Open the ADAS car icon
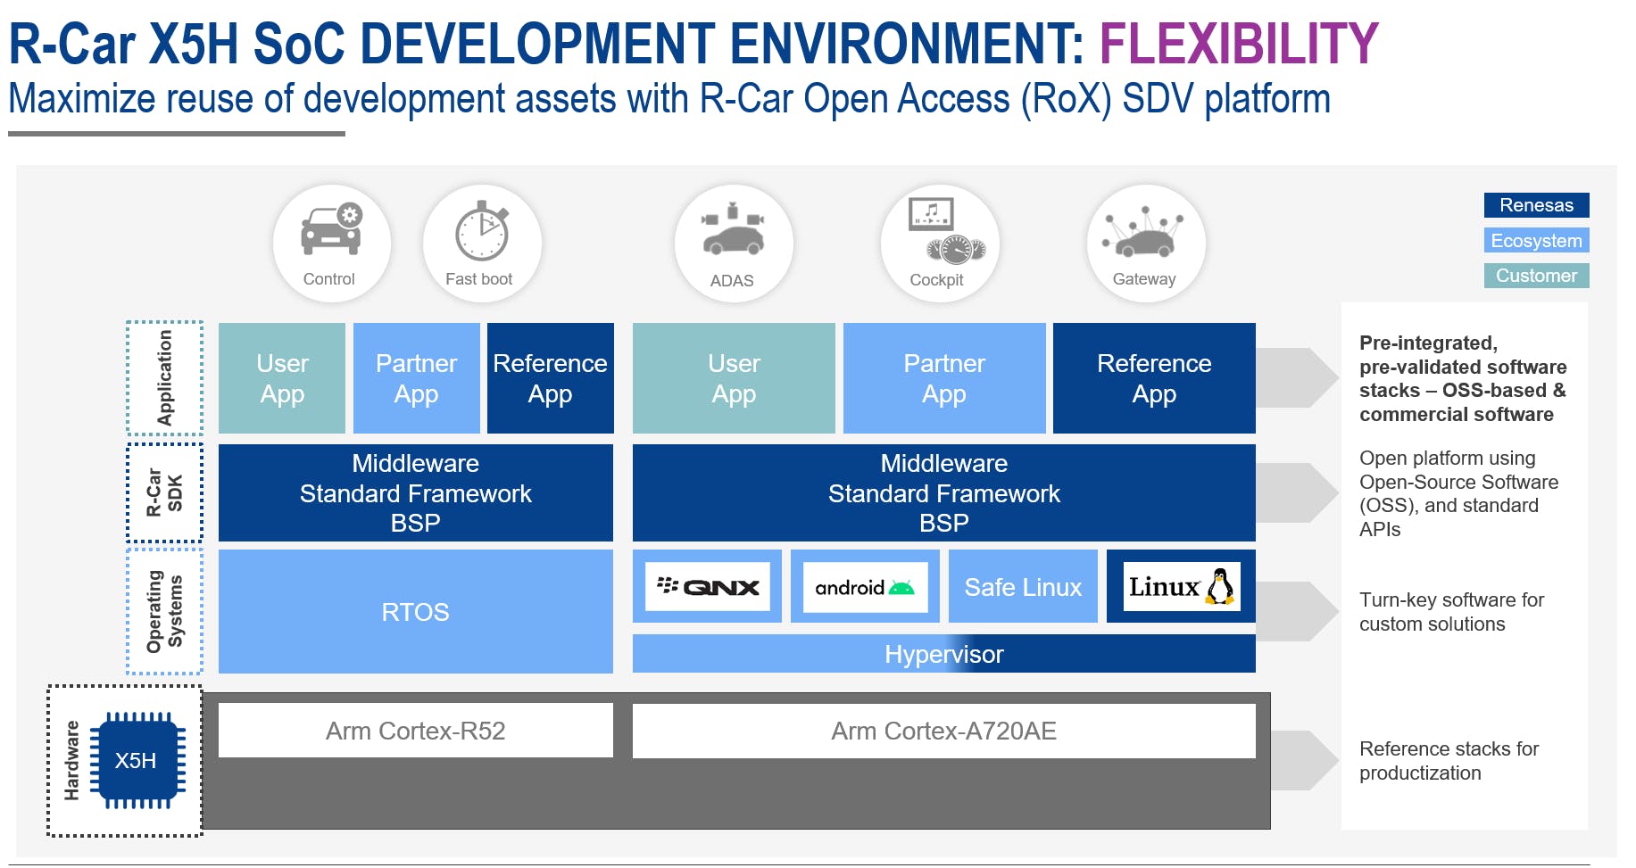Viewport: 1636px width, 868px height. (x=733, y=241)
